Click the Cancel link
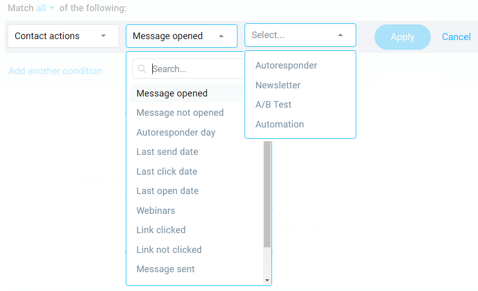478x291 pixels. click(x=456, y=37)
